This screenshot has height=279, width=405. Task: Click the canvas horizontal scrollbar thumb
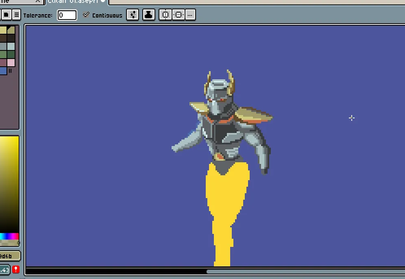[x=305, y=272]
